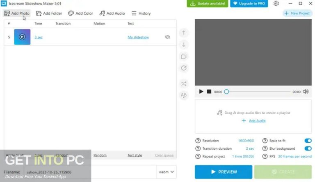Click the shuffle slides icon

184,83
